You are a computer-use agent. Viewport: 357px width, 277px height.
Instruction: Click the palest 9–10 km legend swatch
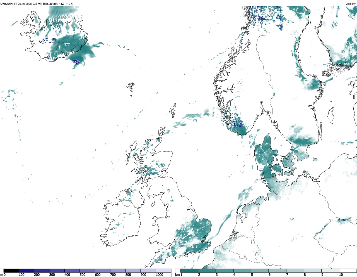pos(330,271)
